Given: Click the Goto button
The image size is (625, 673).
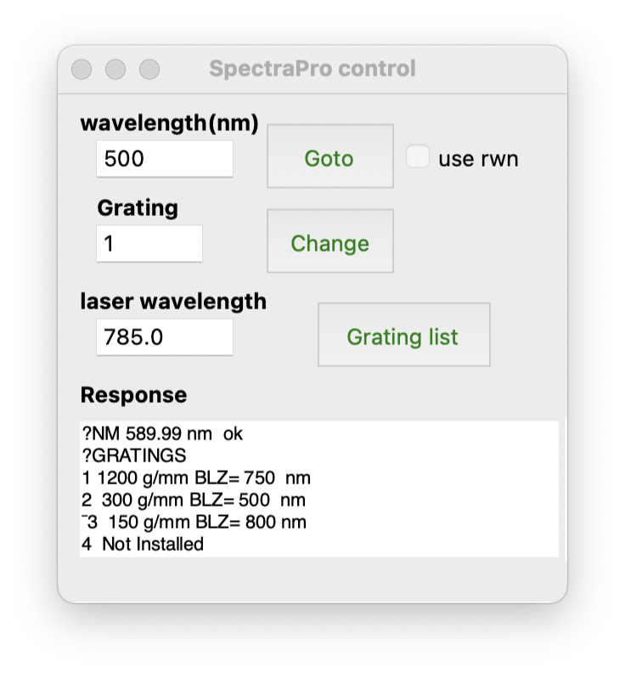Looking at the screenshot, I should click(x=329, y=156).
